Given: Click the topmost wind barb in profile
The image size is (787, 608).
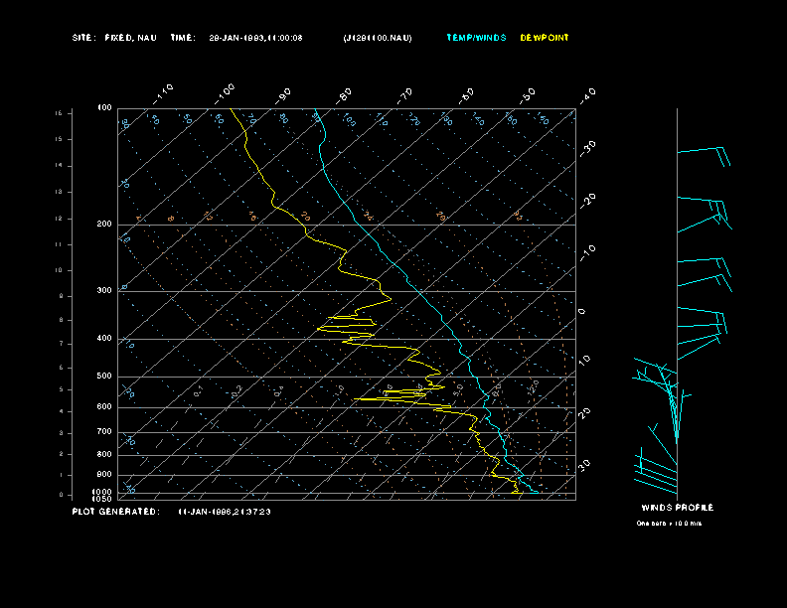Looking at the screenshot, I should click(703, 152).
